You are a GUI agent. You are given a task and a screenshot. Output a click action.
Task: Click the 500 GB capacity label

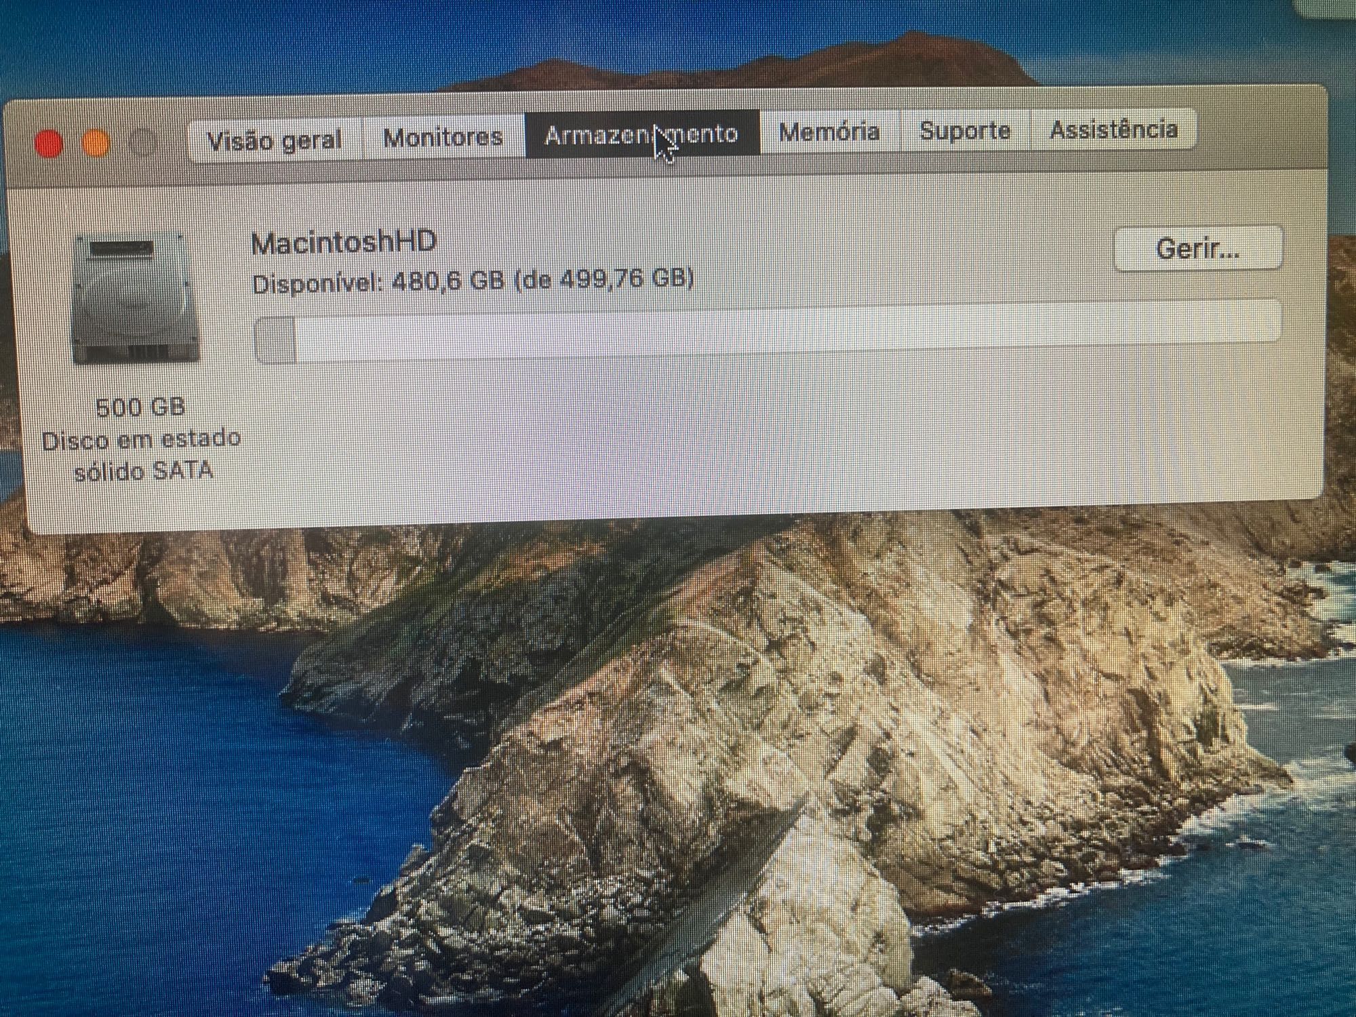click(140, 407)
